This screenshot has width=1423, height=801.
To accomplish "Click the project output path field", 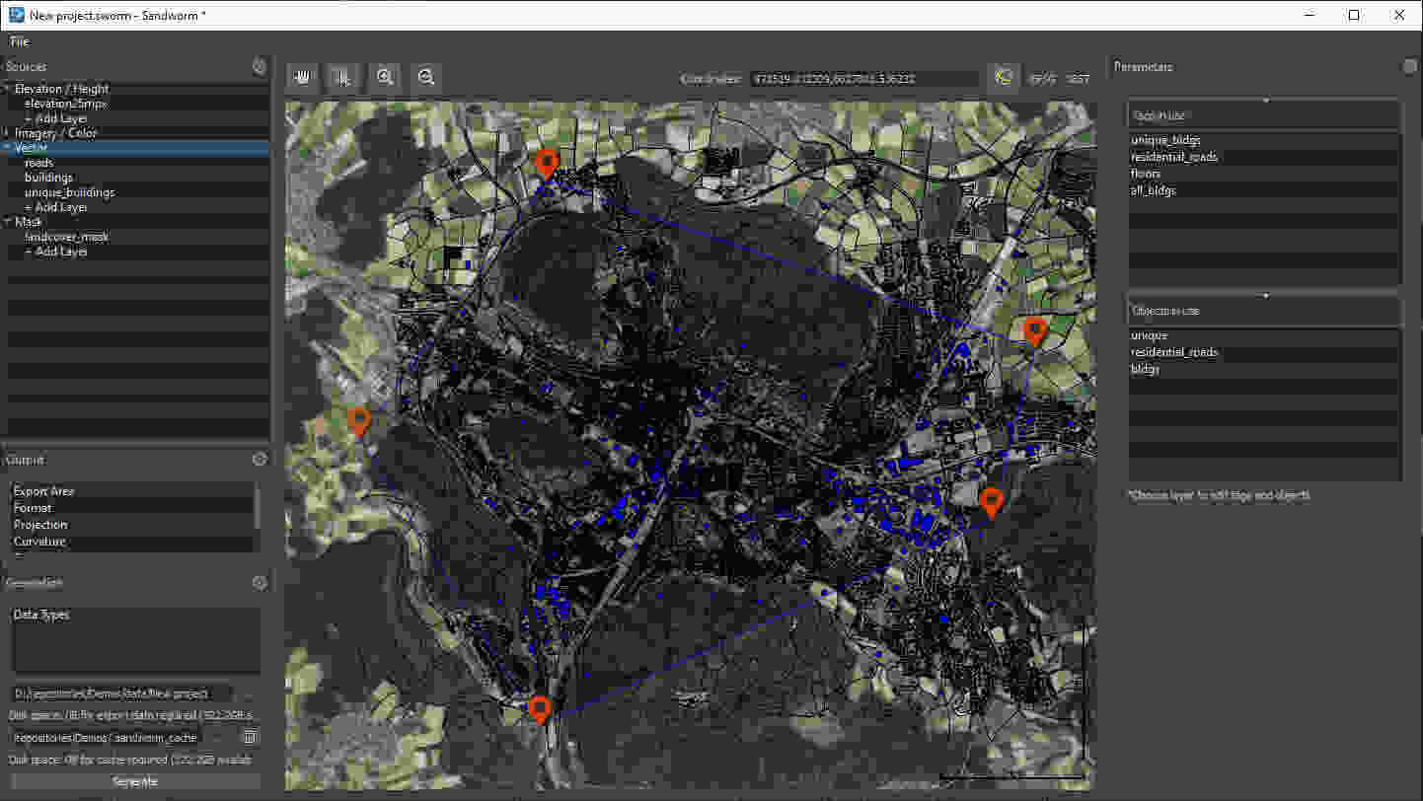I will coord(122,693).
